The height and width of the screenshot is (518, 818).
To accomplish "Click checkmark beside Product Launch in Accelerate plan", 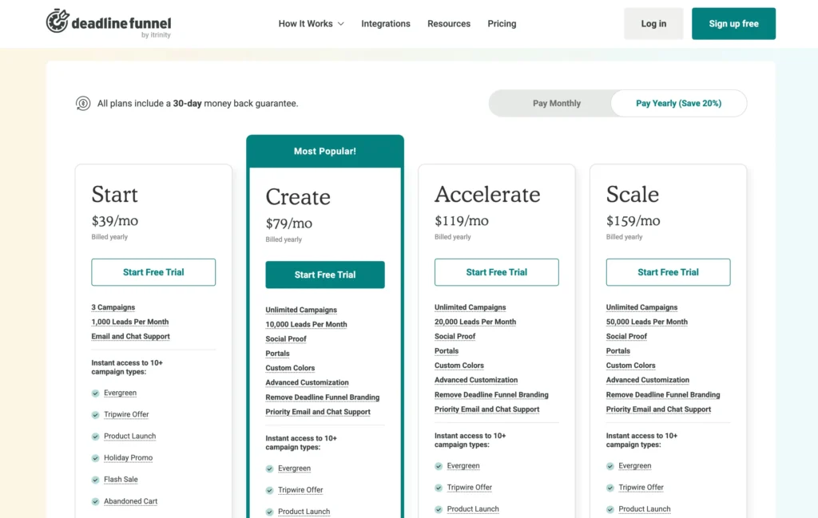I will (x=439, y=509).
